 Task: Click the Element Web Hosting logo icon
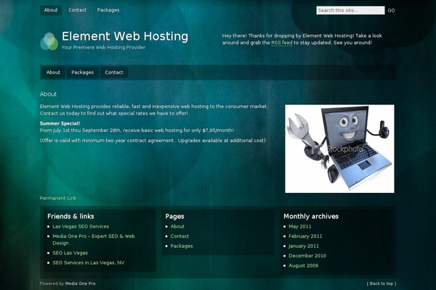coord(49,41)
